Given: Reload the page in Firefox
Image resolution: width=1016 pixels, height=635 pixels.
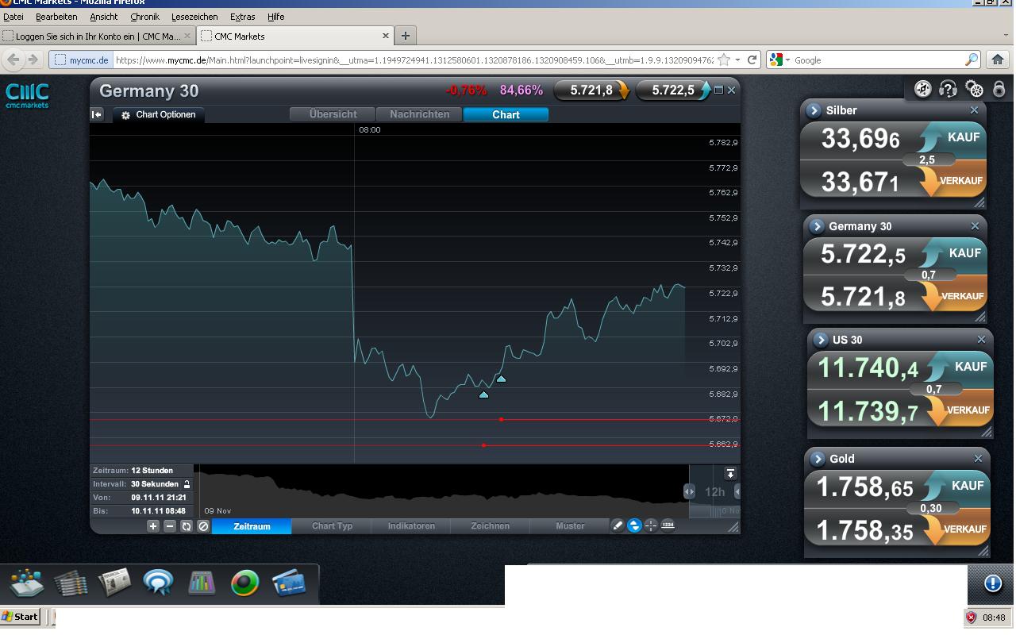Looking at the screenshot, I should point(752,60).
